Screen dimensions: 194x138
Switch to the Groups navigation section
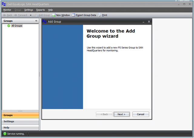[20, 115]
